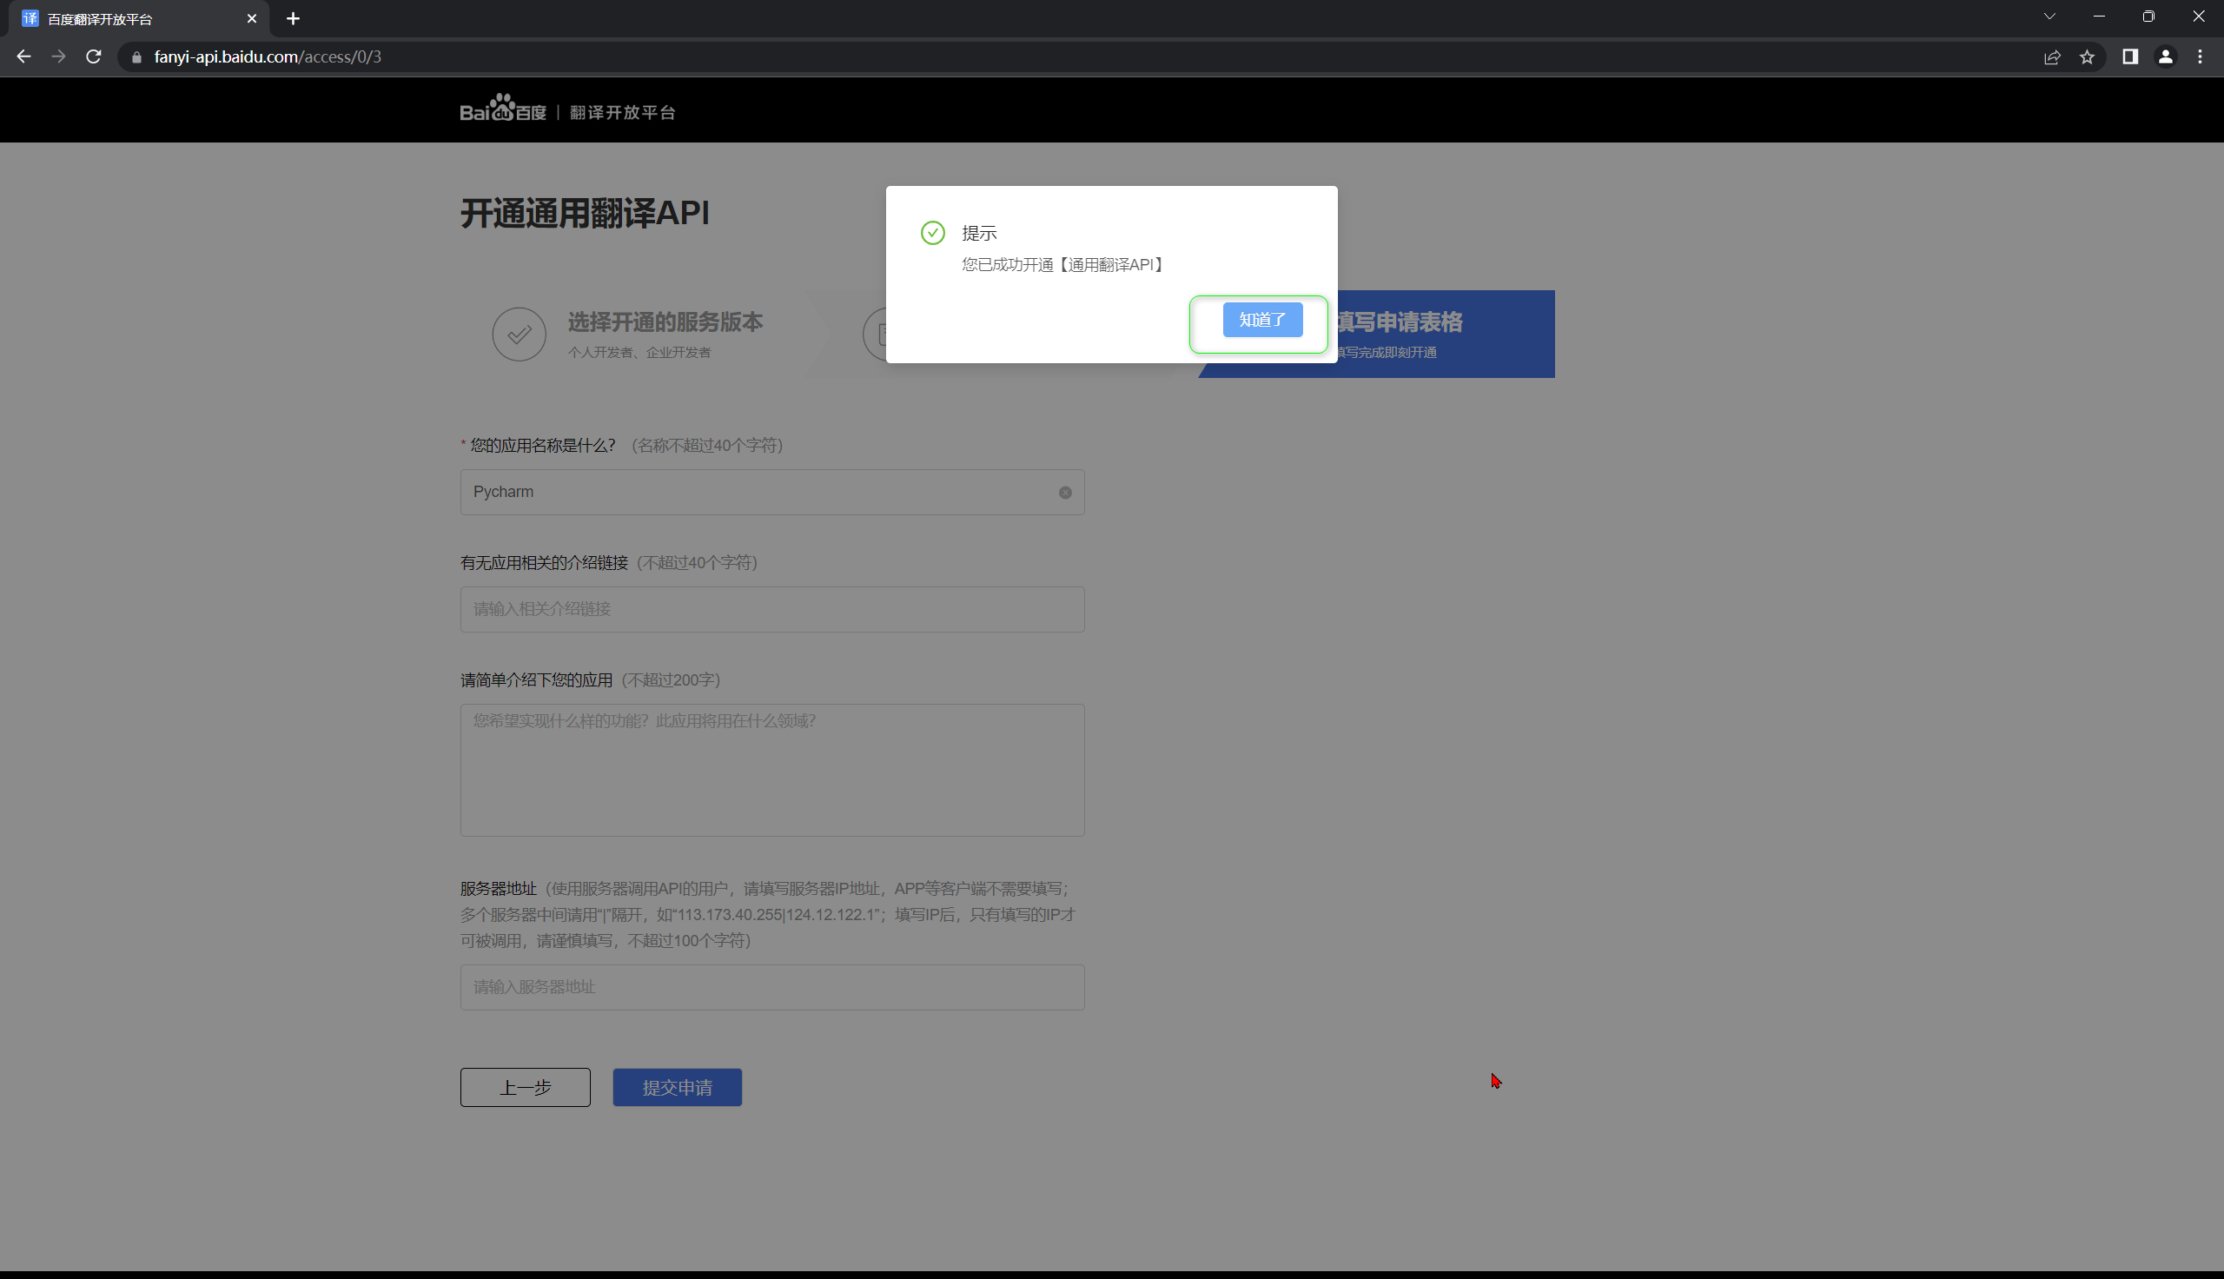Clear the Pycharm app name field
This screenshot has width=2224, height=1279.
tap(1065, 493)
